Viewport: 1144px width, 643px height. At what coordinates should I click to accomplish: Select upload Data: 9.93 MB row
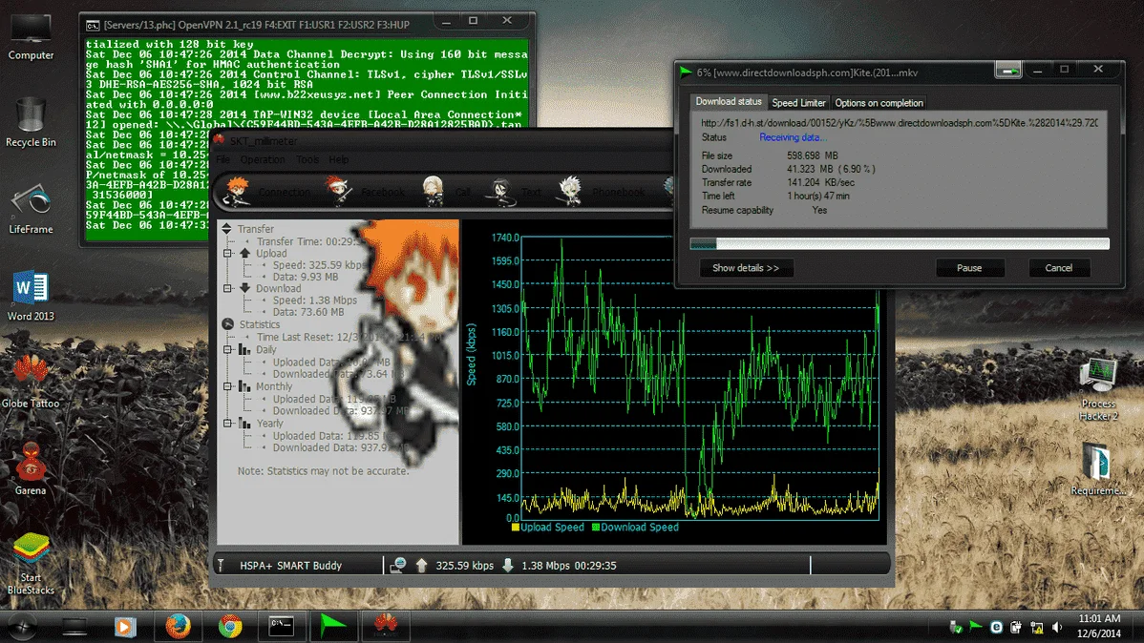click(305, 277)
